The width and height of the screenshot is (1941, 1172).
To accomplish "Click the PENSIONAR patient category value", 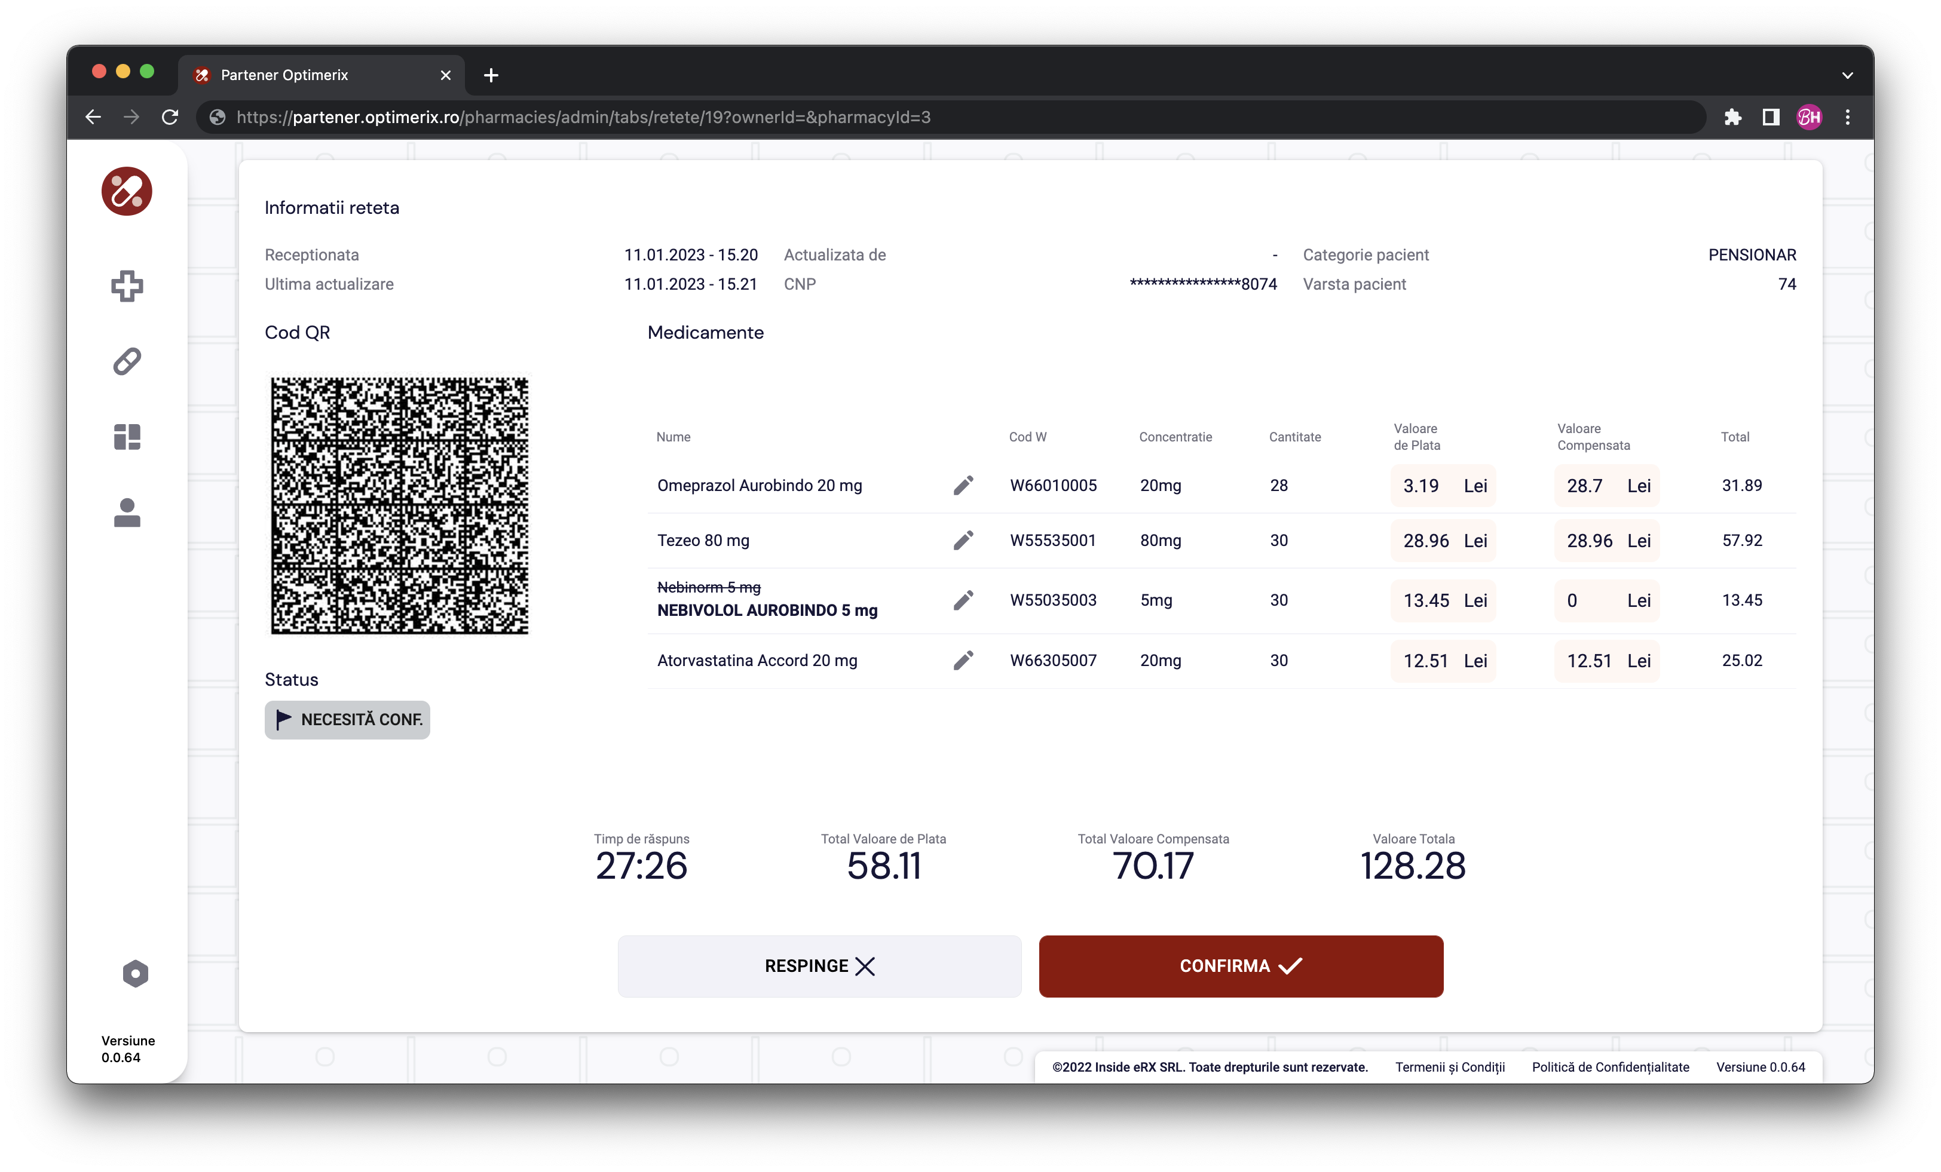I will coord(1752,254).
